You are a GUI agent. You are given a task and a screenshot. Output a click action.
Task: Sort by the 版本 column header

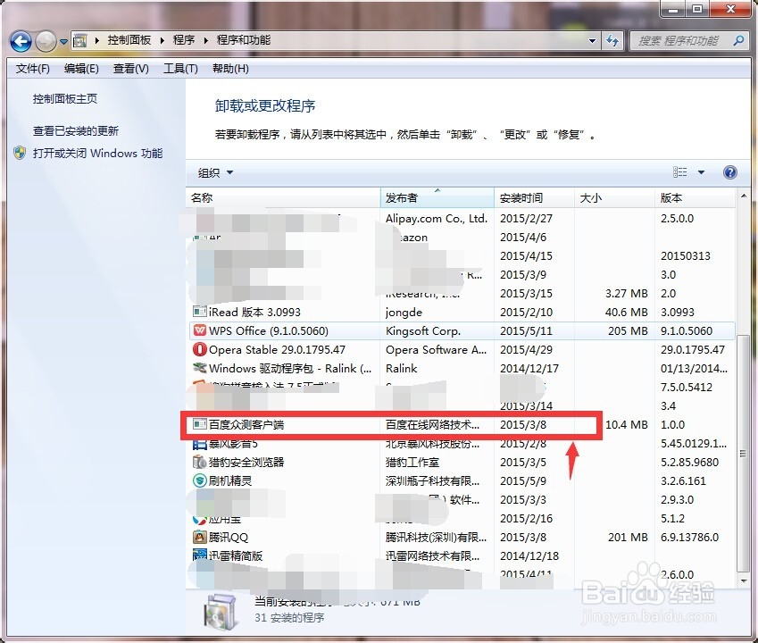point(695,197)
